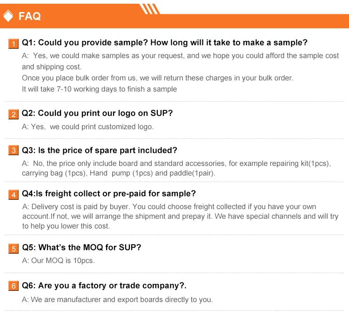Select Q4 freight collect or pre-paid question
This screenshot has height=322, width=349.
pyautogui.click(x=109, y=193)
